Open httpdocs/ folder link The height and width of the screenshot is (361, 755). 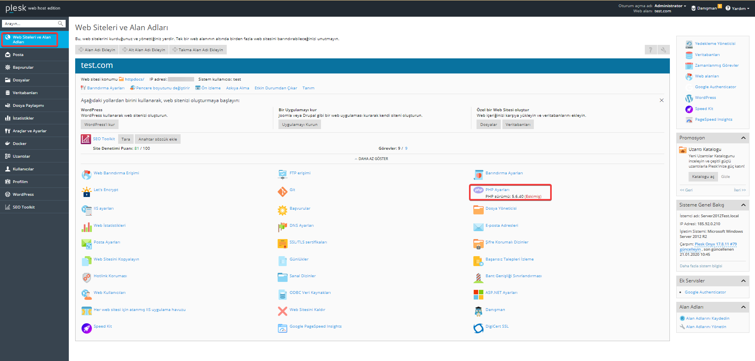(x=134, y=79)
